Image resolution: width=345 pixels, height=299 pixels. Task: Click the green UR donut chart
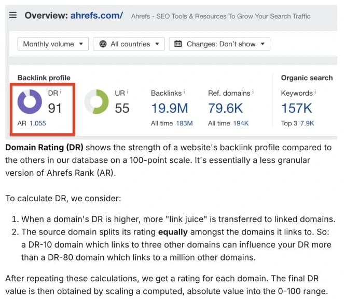[x=96, y=101]
